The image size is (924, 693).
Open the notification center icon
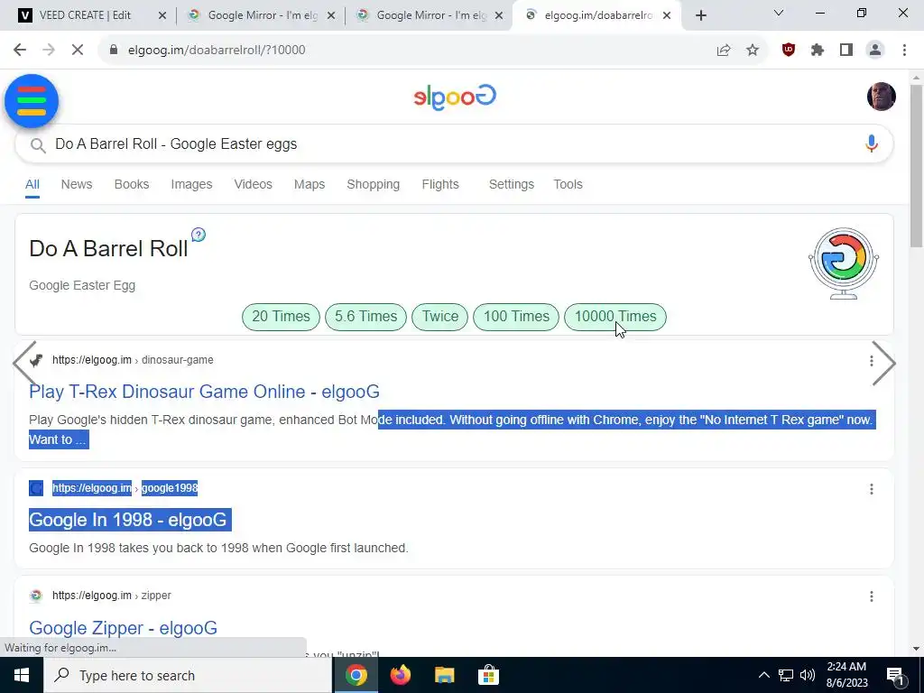click(896, 677)
